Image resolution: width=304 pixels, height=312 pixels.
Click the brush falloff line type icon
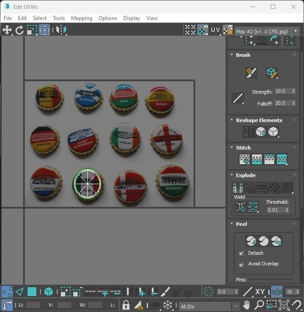(238, 98)
